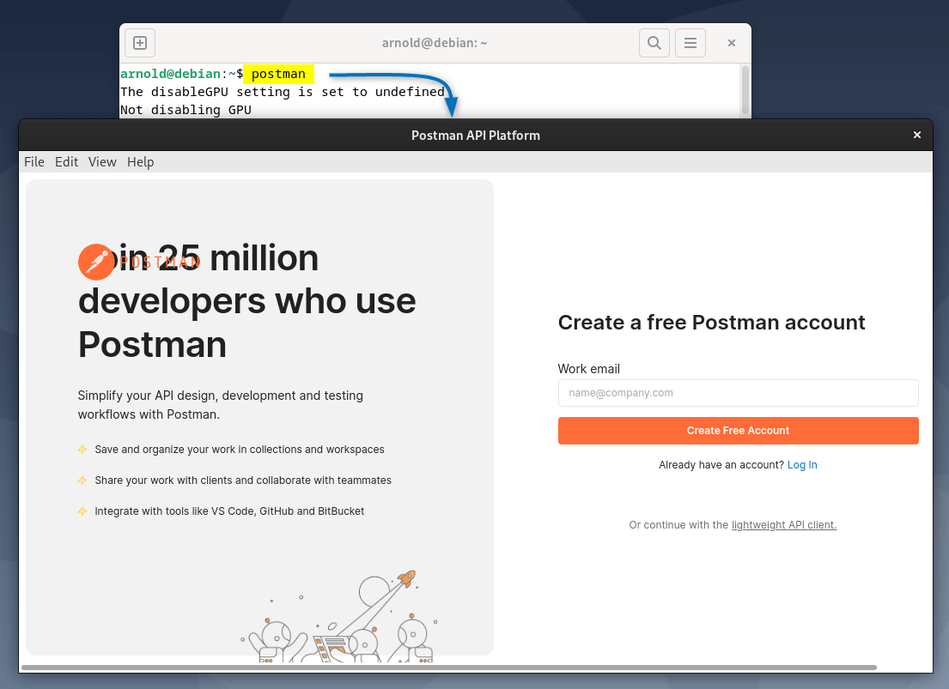This screenshot has width=949, height=689.
Task: Close the terminal window
Action: (731, 42)
